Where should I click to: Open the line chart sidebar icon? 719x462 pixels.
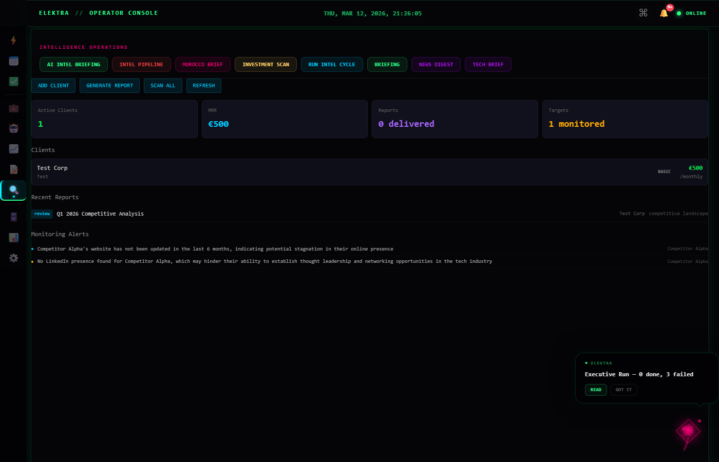pyautogui.click(x=13, y=149)
